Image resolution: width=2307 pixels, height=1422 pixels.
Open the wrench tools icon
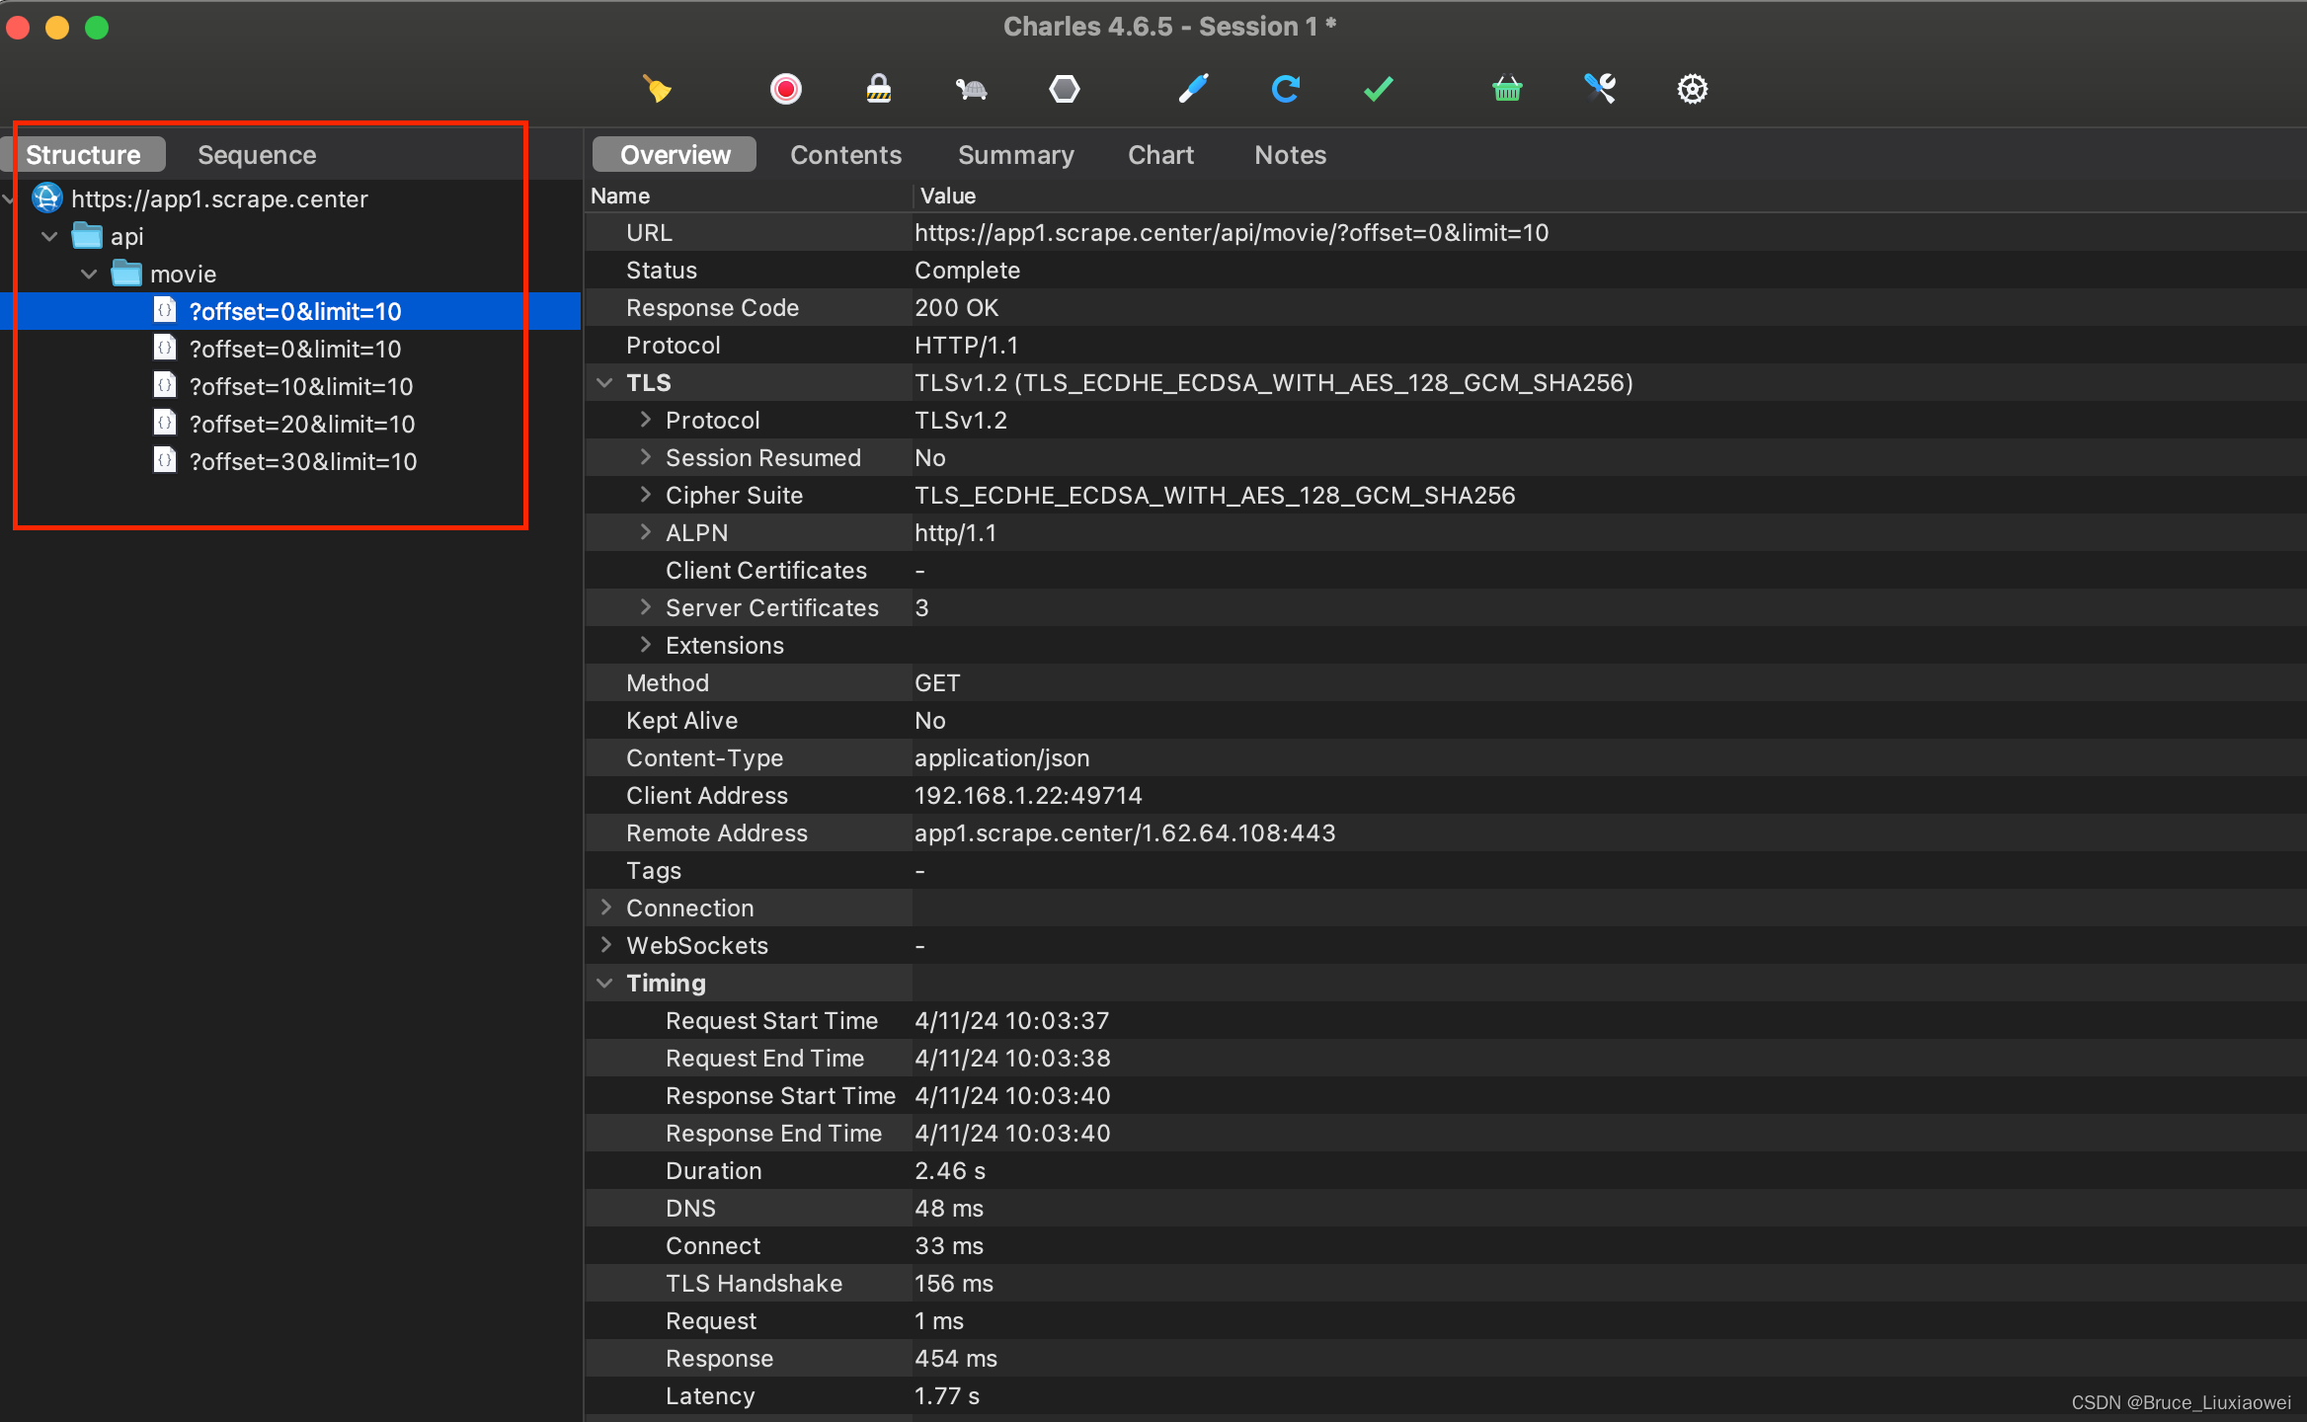click(x=1600, y=89)
